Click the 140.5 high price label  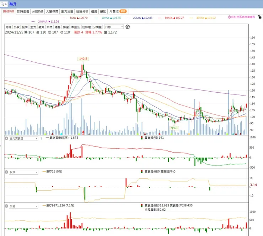pos(83,59)
